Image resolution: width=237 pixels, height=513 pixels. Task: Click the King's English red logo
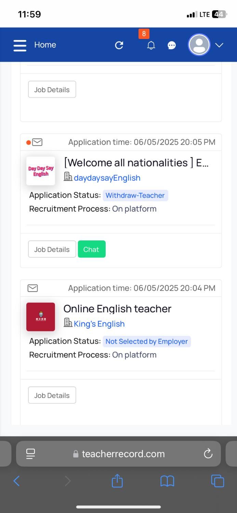point(41,317)
